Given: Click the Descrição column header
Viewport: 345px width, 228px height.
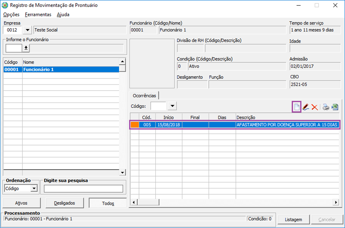Looking at the screenshot, I should pyautogui.click(x=287, y=117).
